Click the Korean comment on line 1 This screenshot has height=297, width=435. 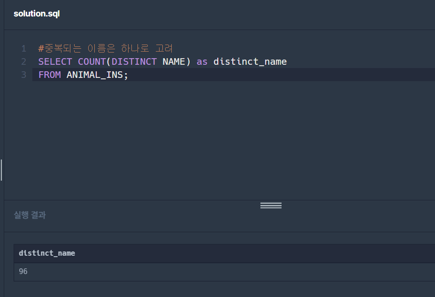106,48
